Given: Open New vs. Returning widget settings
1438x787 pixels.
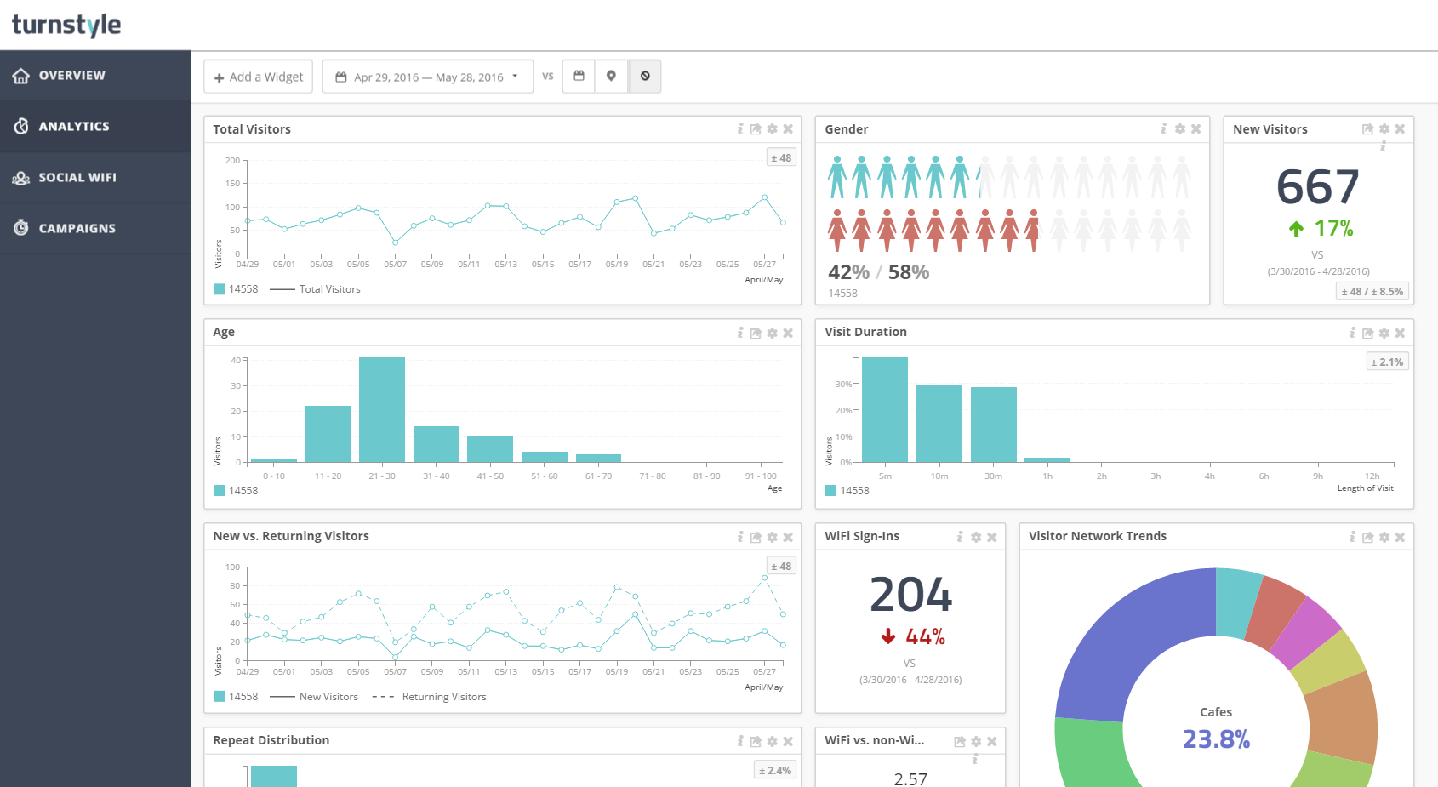Looking at the screenshot, I should [772, 538].
